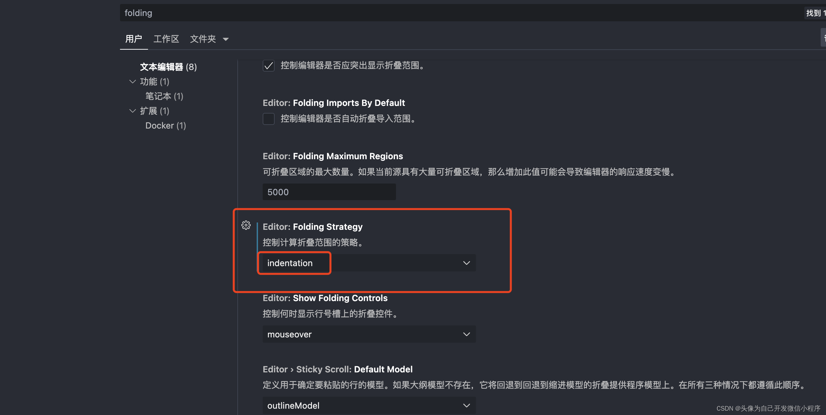Select 文本编辑器 (8) in settings tree
This screenshot has width=826, height=415.
(168, 67)
